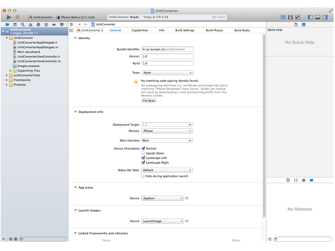Screen dimensions: 335x251
Task: Collapse the Deployment Info section
Action: click(75, 112)
